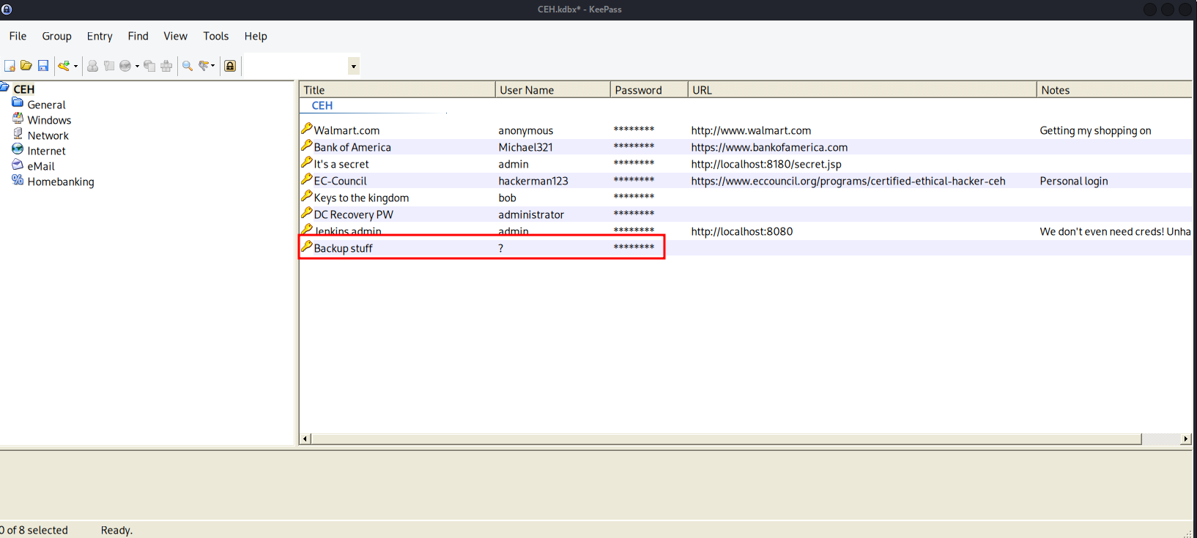Click the CEH root folder icon

coord(4,87)
